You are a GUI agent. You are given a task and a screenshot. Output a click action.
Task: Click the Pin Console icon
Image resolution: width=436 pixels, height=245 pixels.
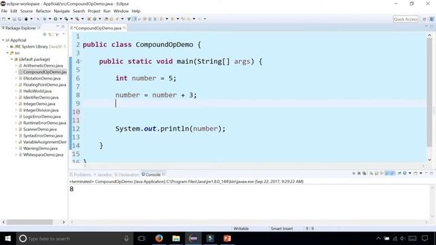pos(399,174)
